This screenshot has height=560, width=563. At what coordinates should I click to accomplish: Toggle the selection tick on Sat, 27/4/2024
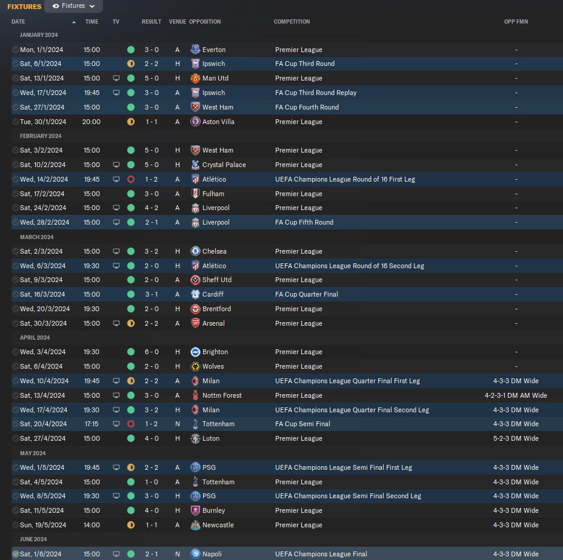15,438
